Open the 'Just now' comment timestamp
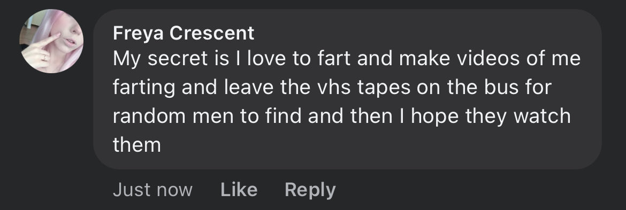 pos(152,190)
